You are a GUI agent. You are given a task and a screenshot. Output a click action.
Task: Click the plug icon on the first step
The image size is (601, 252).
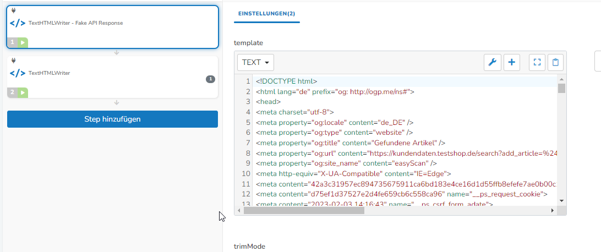tap(13, 10)
